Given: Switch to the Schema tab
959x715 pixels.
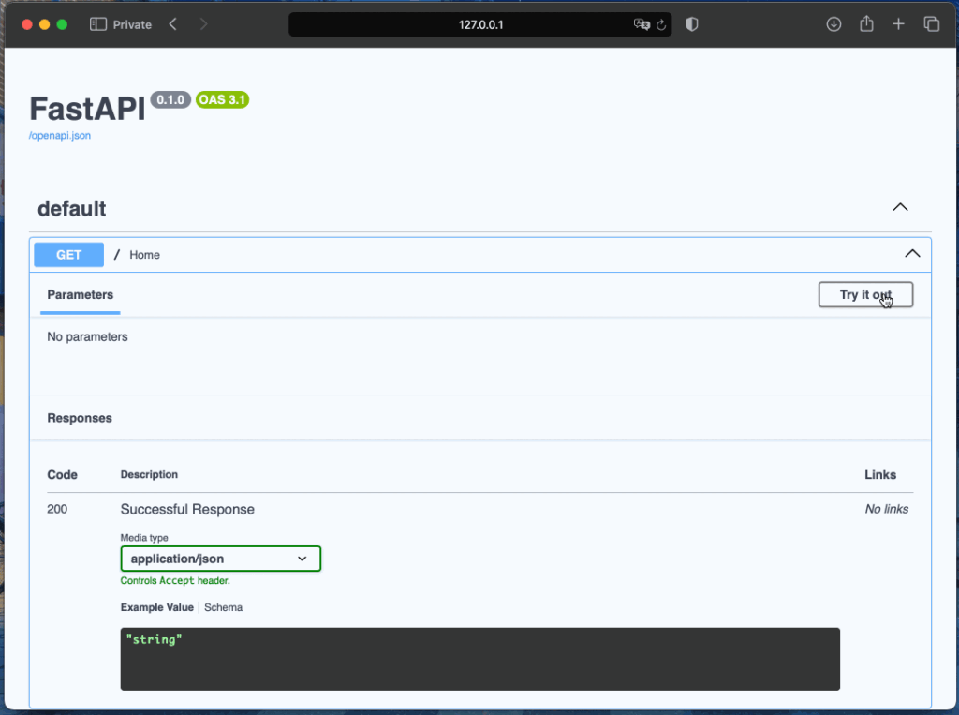Looking at the screenshot, I should [x=224, y=607].
